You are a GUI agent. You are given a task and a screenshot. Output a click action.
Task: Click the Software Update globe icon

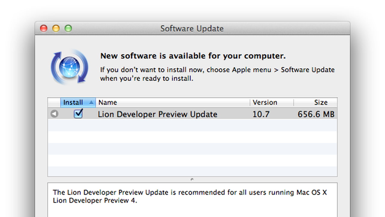[69, 67]
